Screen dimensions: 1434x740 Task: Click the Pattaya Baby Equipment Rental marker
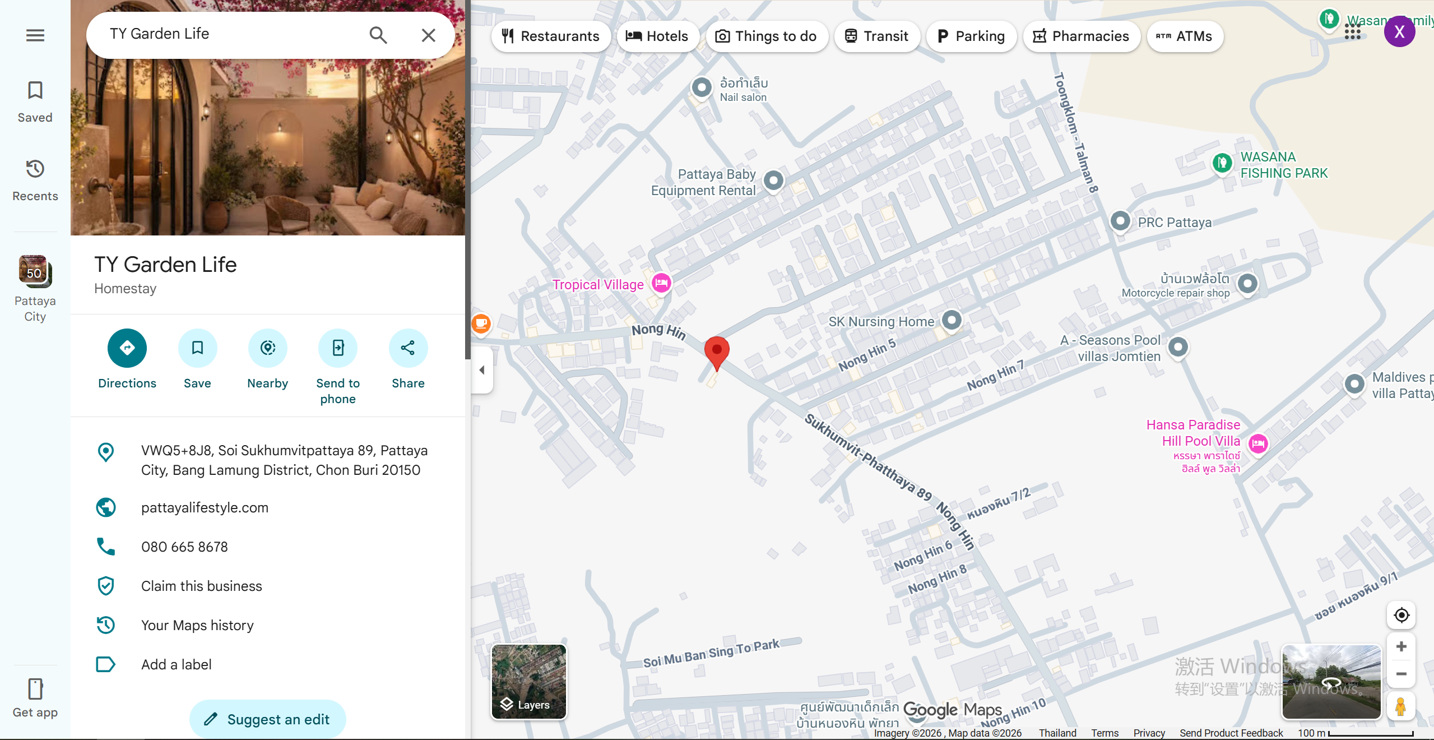point(773,181)
